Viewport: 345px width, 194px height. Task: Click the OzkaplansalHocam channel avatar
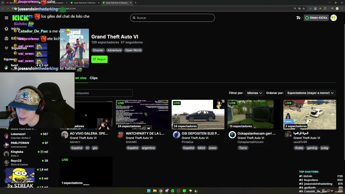pyautogui.click(x=232, y=135)
